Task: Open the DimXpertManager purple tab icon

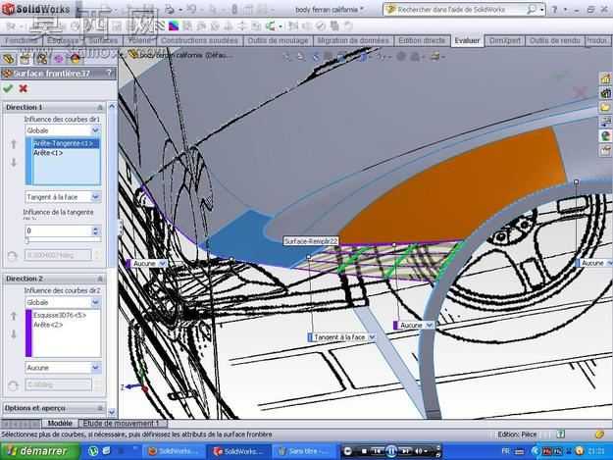Action: point(58,59)
